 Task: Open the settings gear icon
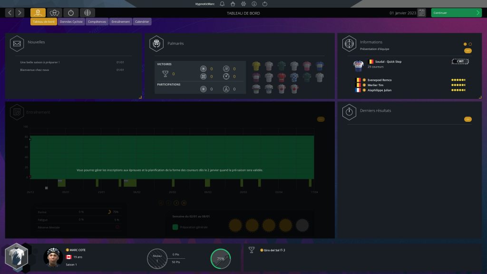pos(243,4)
